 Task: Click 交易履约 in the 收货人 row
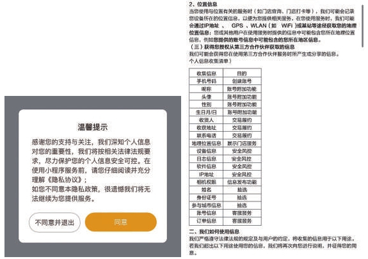point(242,120)
